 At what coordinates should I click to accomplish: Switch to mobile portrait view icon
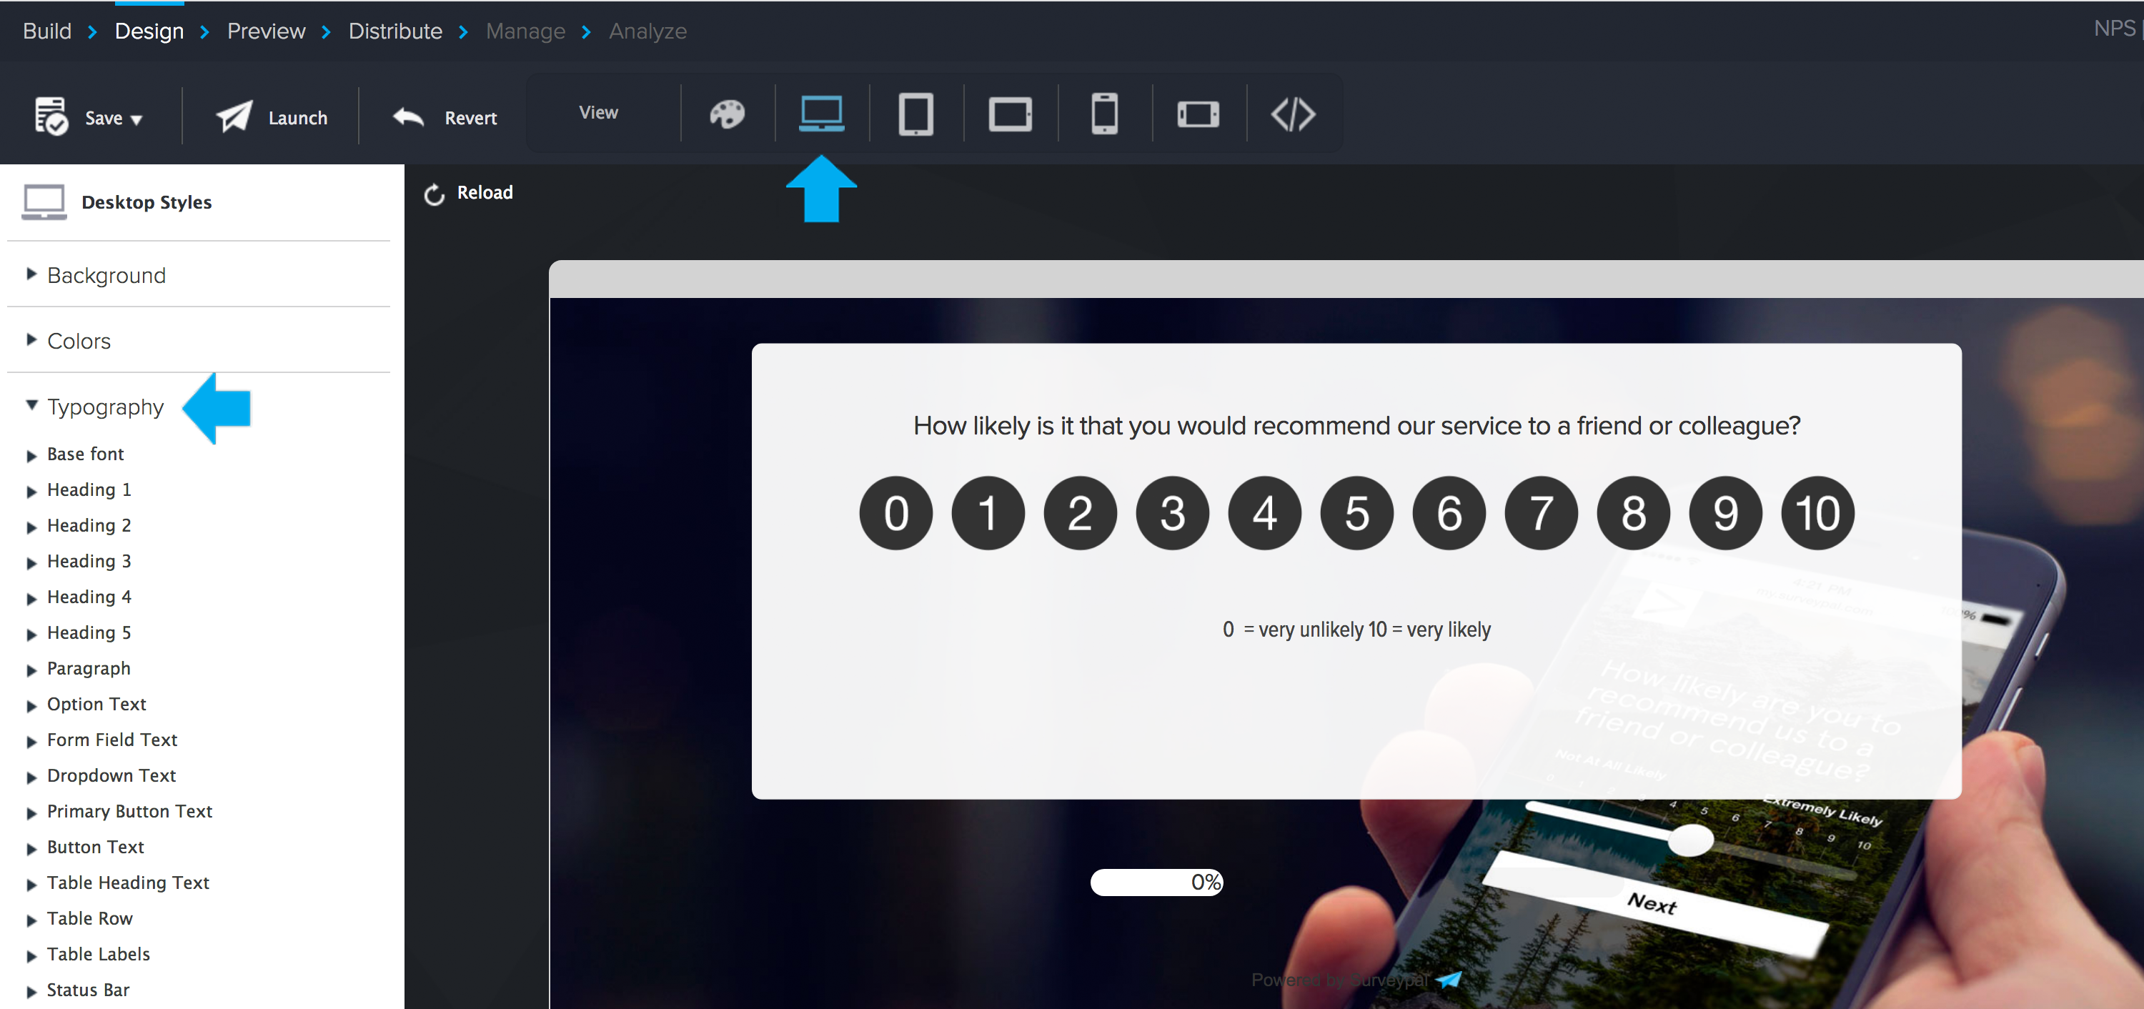tap(1104, 114)
